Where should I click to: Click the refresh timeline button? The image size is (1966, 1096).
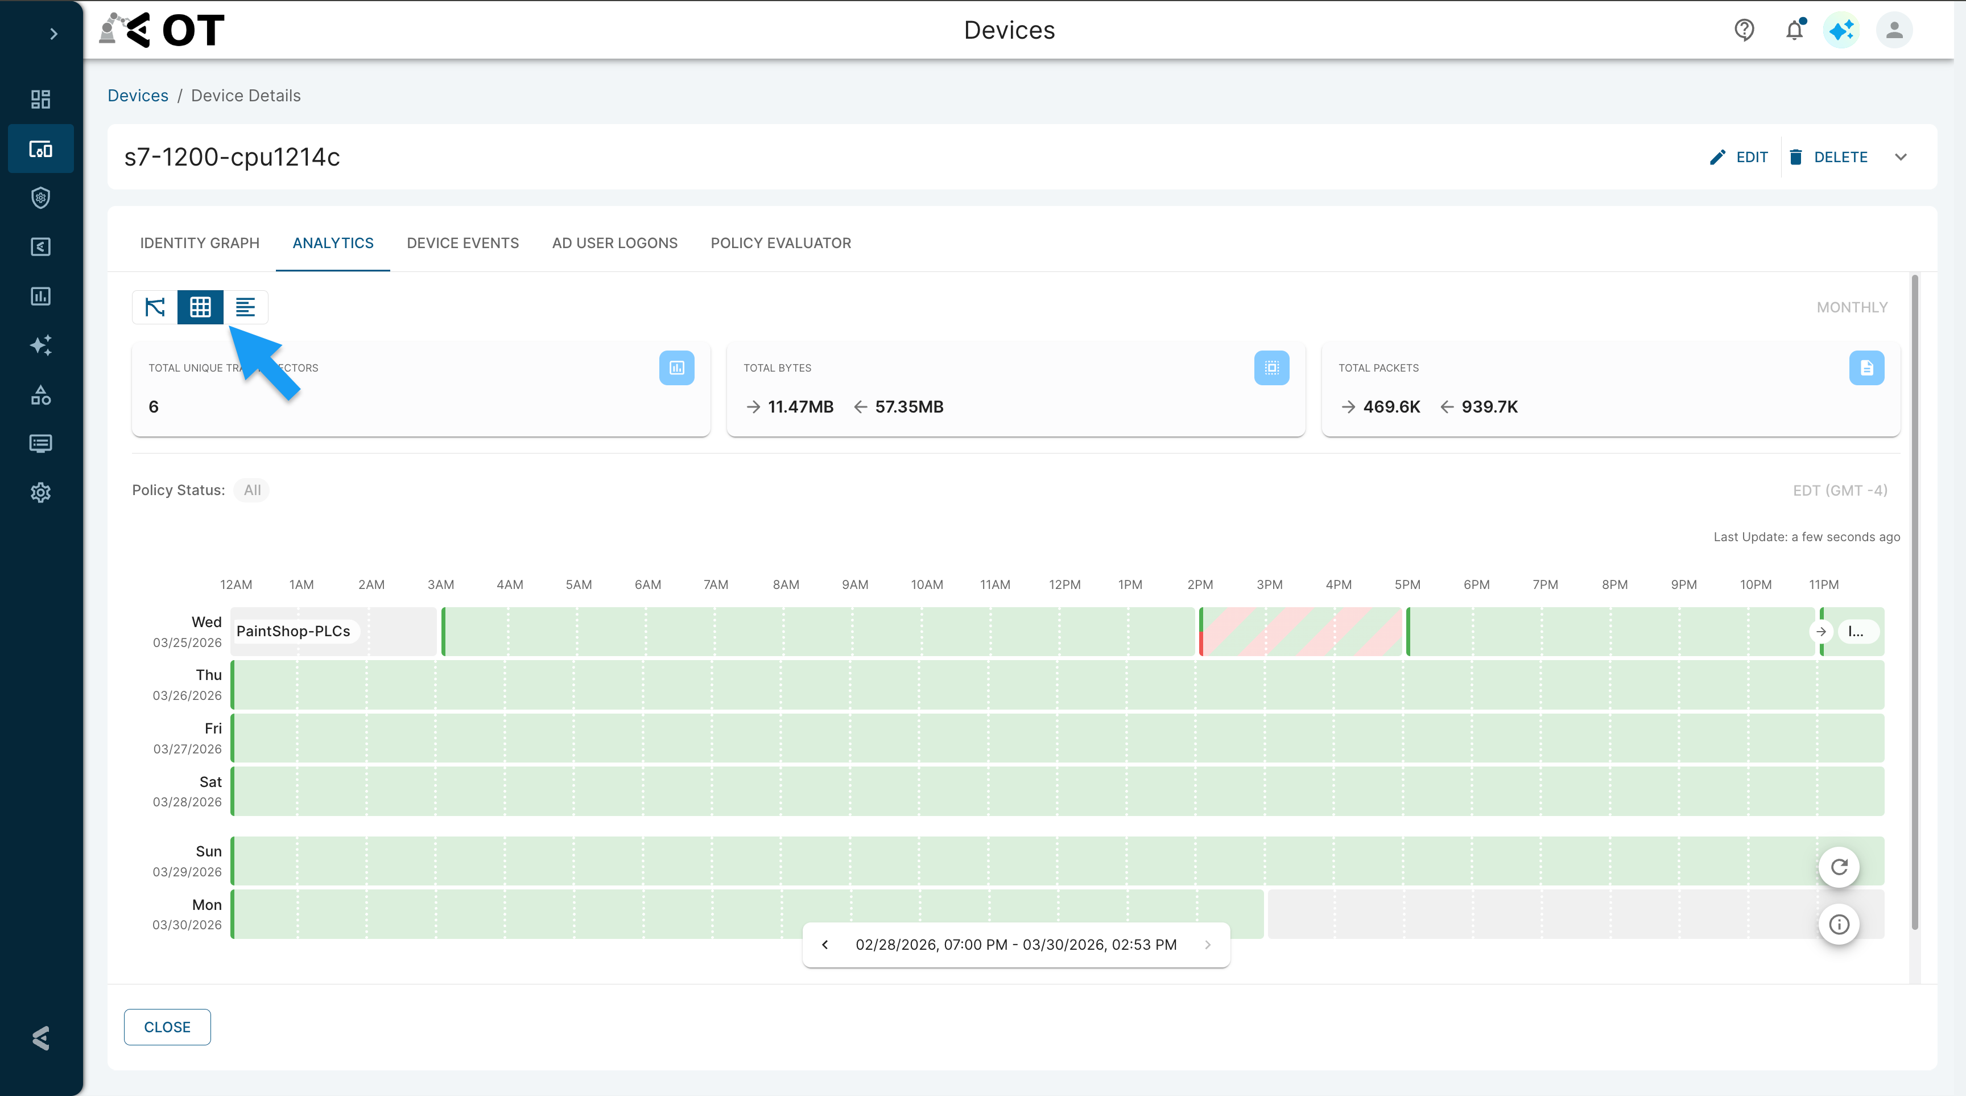[x=1839, y=867]
